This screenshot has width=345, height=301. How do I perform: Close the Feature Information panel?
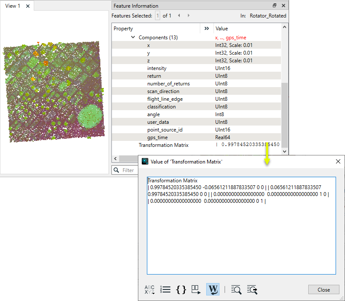point(284,6)
